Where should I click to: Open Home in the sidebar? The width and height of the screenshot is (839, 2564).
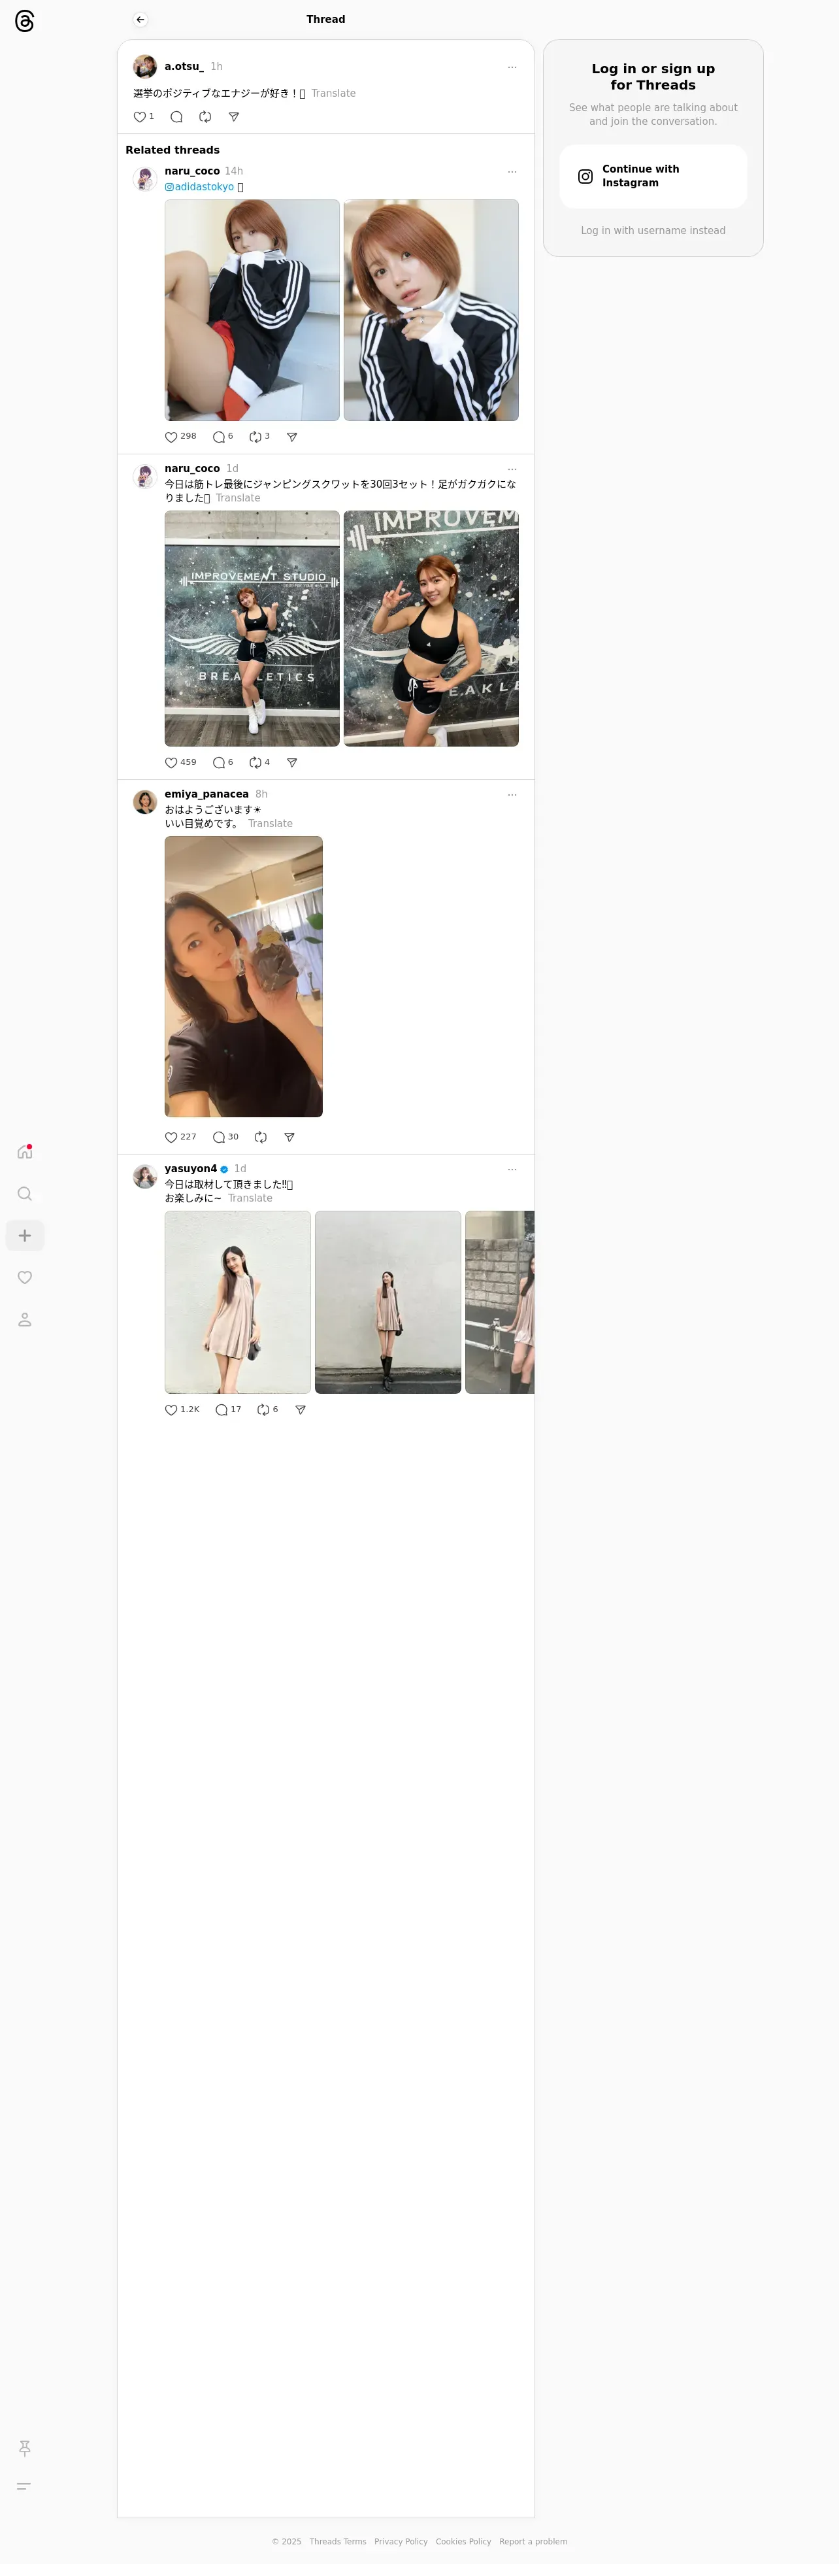click(x=25, y=1153)
